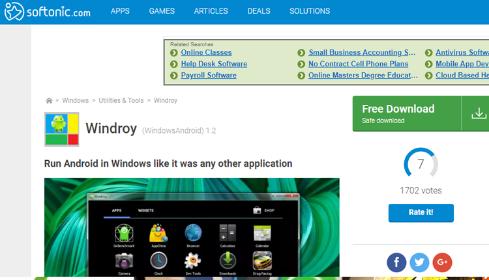Click Shop bag icon in Windroy screenshot
Screen dimensions: 489x280
click(x=257, y=210)
